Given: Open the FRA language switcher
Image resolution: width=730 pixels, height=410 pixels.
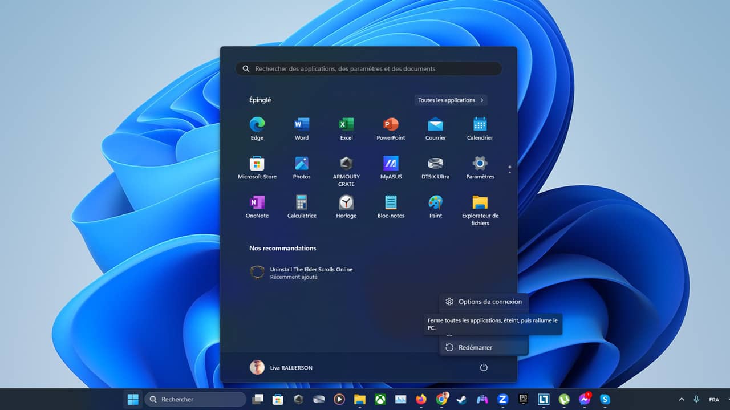Looking at the screenshot, I should click(713, 400).
